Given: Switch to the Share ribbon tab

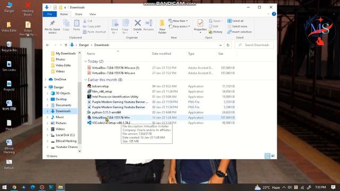Looking at the screenshot, I should pyautogui.click(x=79, y=14).
